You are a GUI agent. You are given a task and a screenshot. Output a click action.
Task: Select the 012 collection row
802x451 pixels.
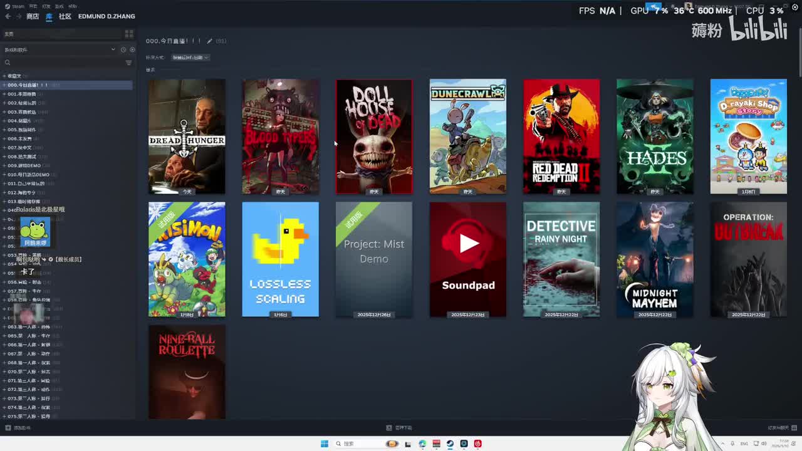click(x=67, y=192)
